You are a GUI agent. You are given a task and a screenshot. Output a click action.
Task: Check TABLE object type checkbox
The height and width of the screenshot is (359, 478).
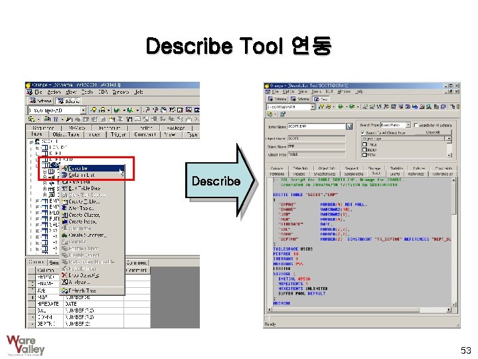[364, 144]
